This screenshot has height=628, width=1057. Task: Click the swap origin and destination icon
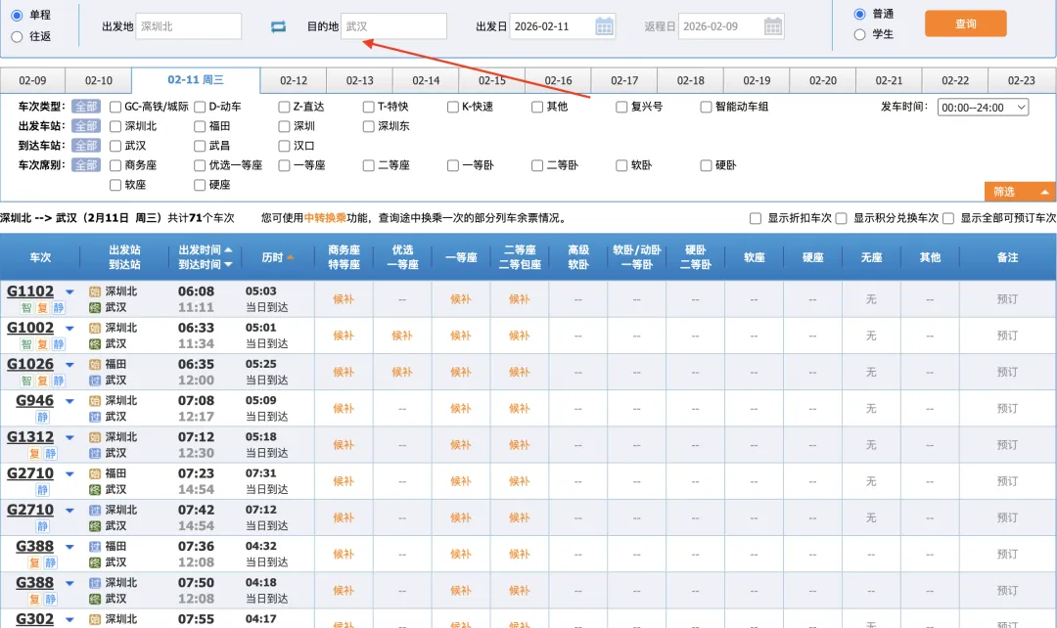click(x=279, y=26)
